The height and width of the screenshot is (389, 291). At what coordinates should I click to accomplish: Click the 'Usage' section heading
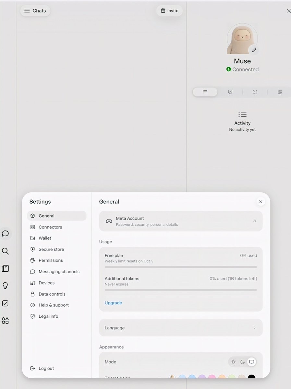105,242
